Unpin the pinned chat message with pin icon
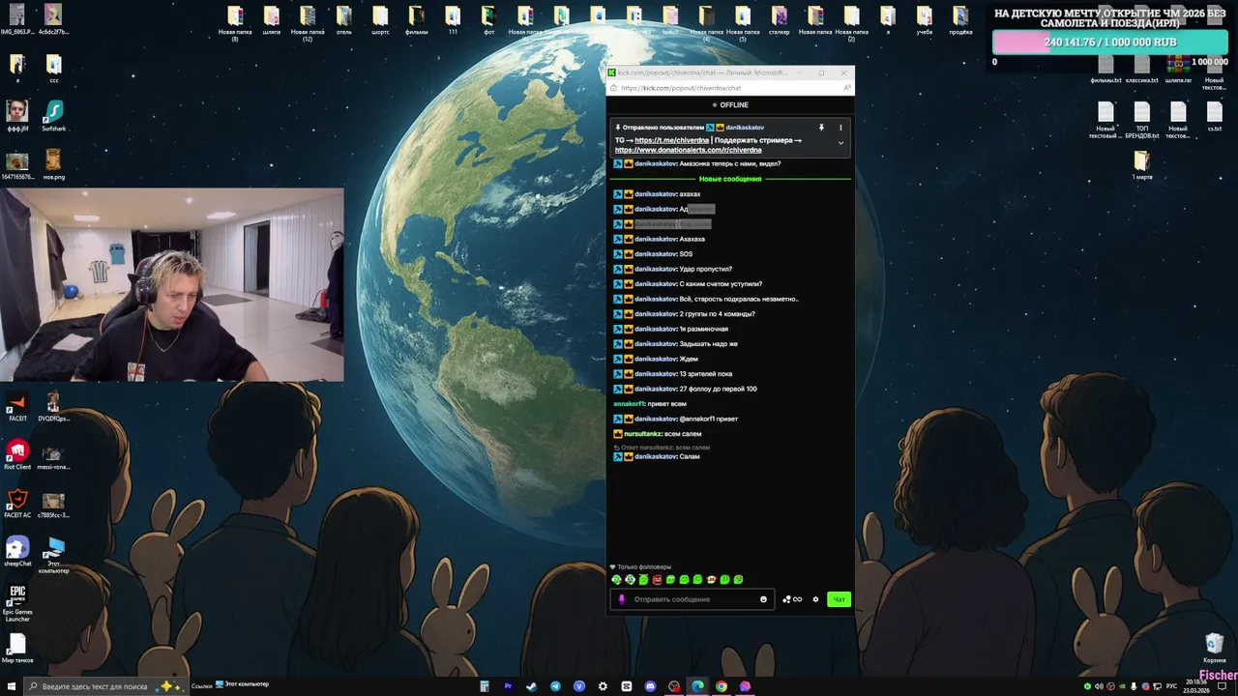 821,128
